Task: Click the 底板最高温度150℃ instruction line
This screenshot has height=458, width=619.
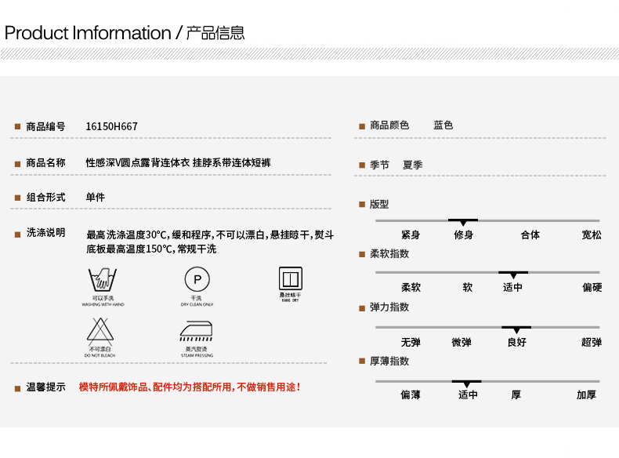Action: point(151,249)
